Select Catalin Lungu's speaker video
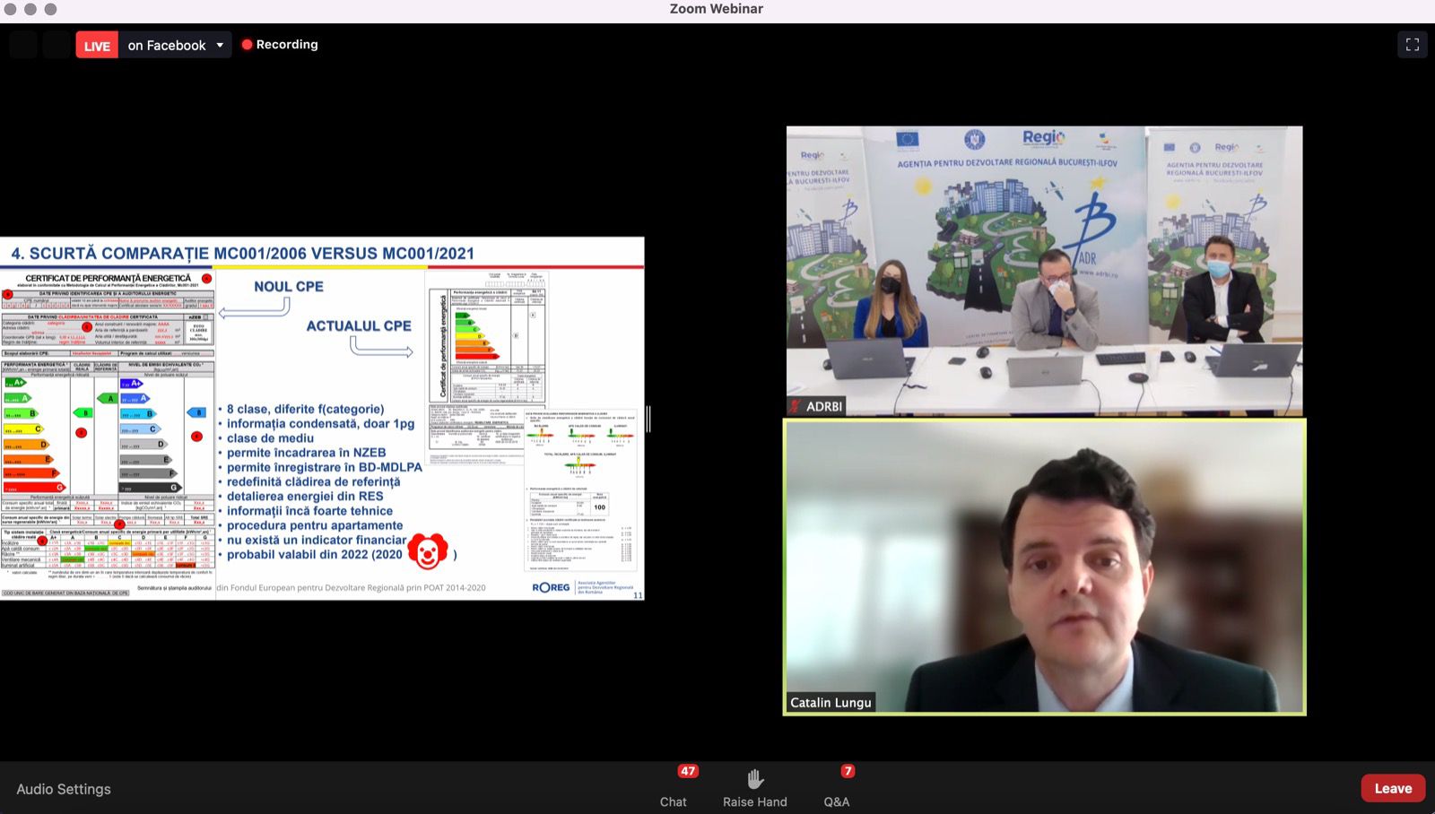Image resolution: width=1435 pixels, height=814 pixels. [1044, 565]
